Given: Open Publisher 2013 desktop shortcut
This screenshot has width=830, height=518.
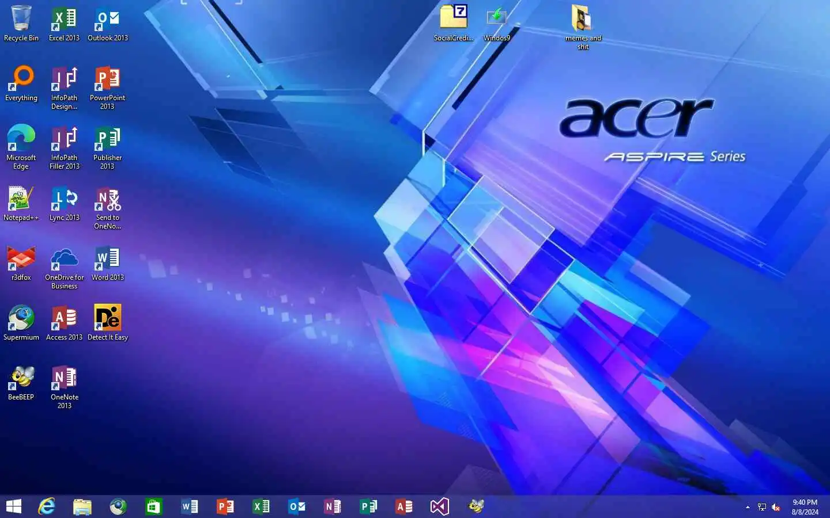Looking at the screenshot, I should click(x=107, y=147).
